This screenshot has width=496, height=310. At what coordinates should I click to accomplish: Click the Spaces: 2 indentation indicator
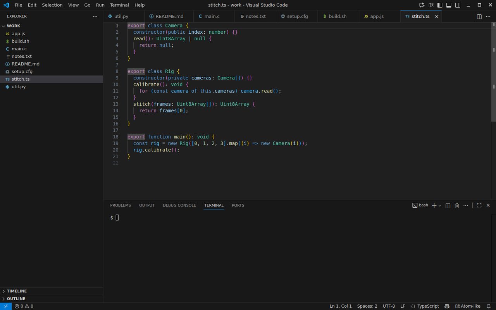[x=367, y=306]
